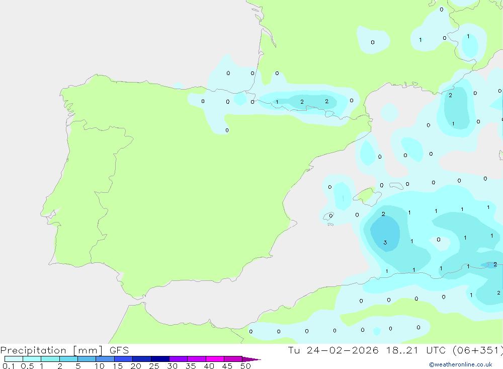Click the '0.5' legend scale label
This screenshot has height=369, width=503.
click(27, 366)
